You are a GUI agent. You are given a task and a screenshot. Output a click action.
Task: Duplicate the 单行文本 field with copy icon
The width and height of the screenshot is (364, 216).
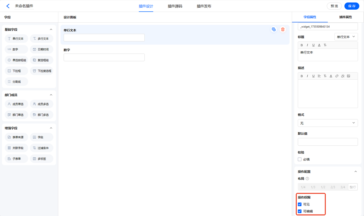274,29
